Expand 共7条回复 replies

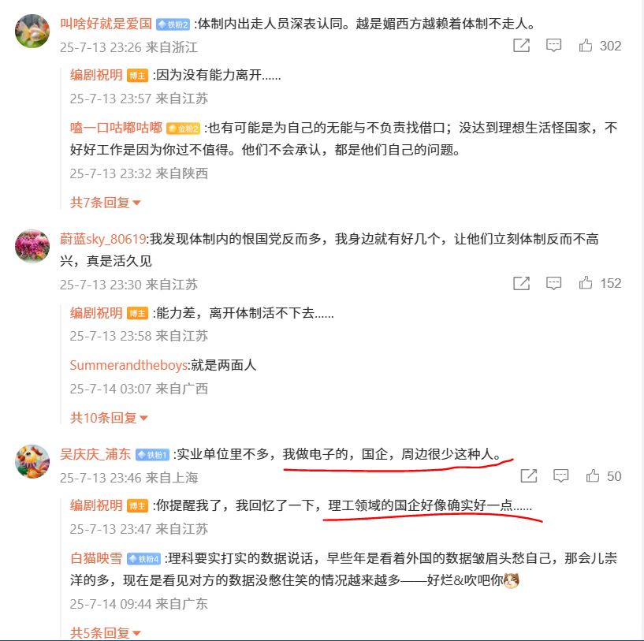(x=105, y=202)
